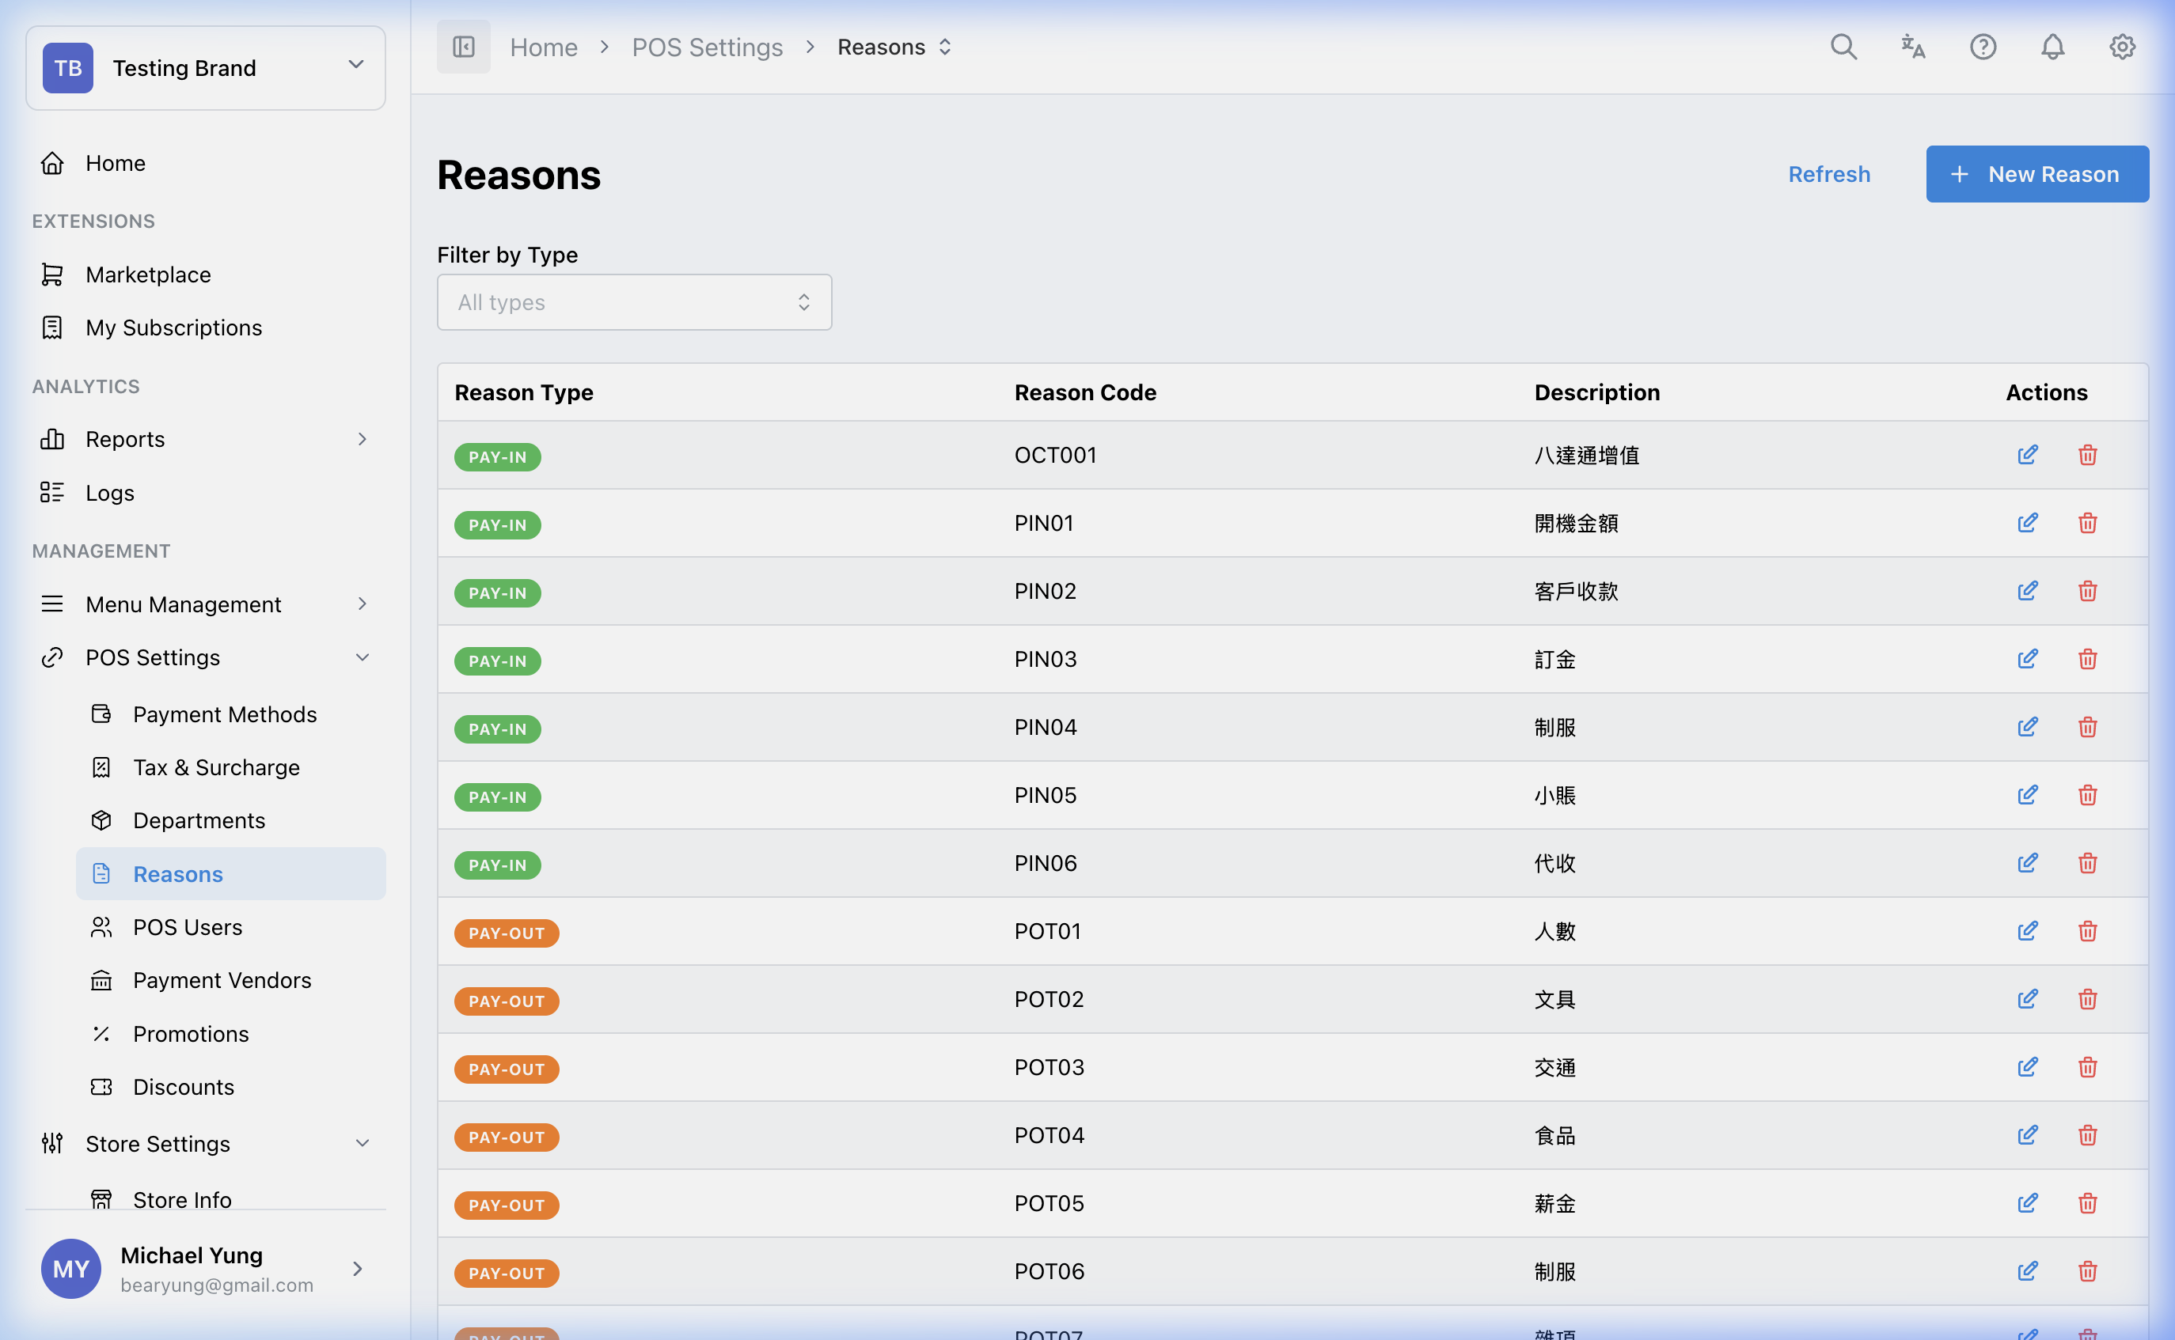Click the edit icon for POT05 salary reason
This screenshot has height=1340, width=2175.
pyautogui.click(x=2028, y=1202)
